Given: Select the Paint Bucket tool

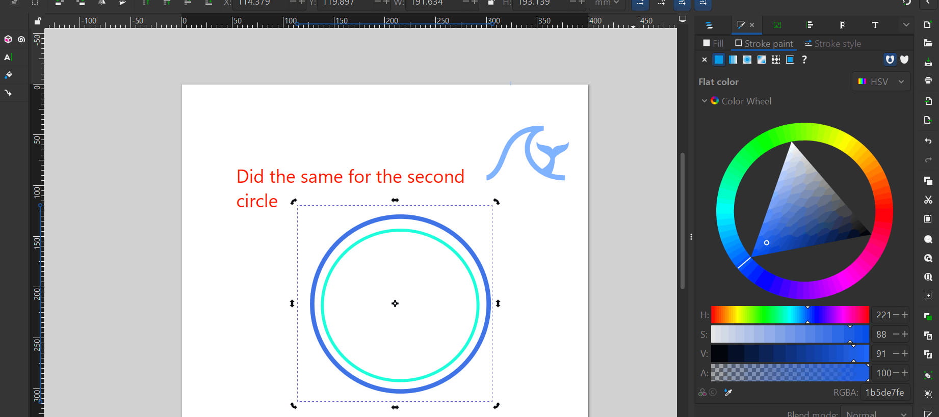Looking at the screenshot, I should point(8,75).
